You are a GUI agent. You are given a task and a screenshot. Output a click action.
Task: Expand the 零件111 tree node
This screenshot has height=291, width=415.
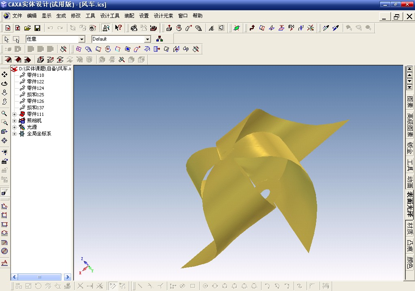click(15, 114)
